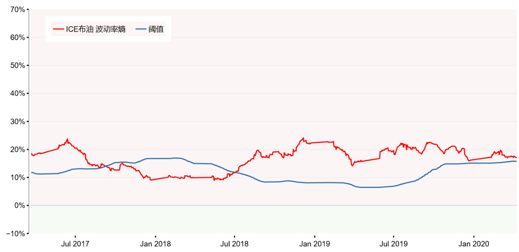
Task: Click the Jul 2018 x-axis label
Action: pos(234,244)
